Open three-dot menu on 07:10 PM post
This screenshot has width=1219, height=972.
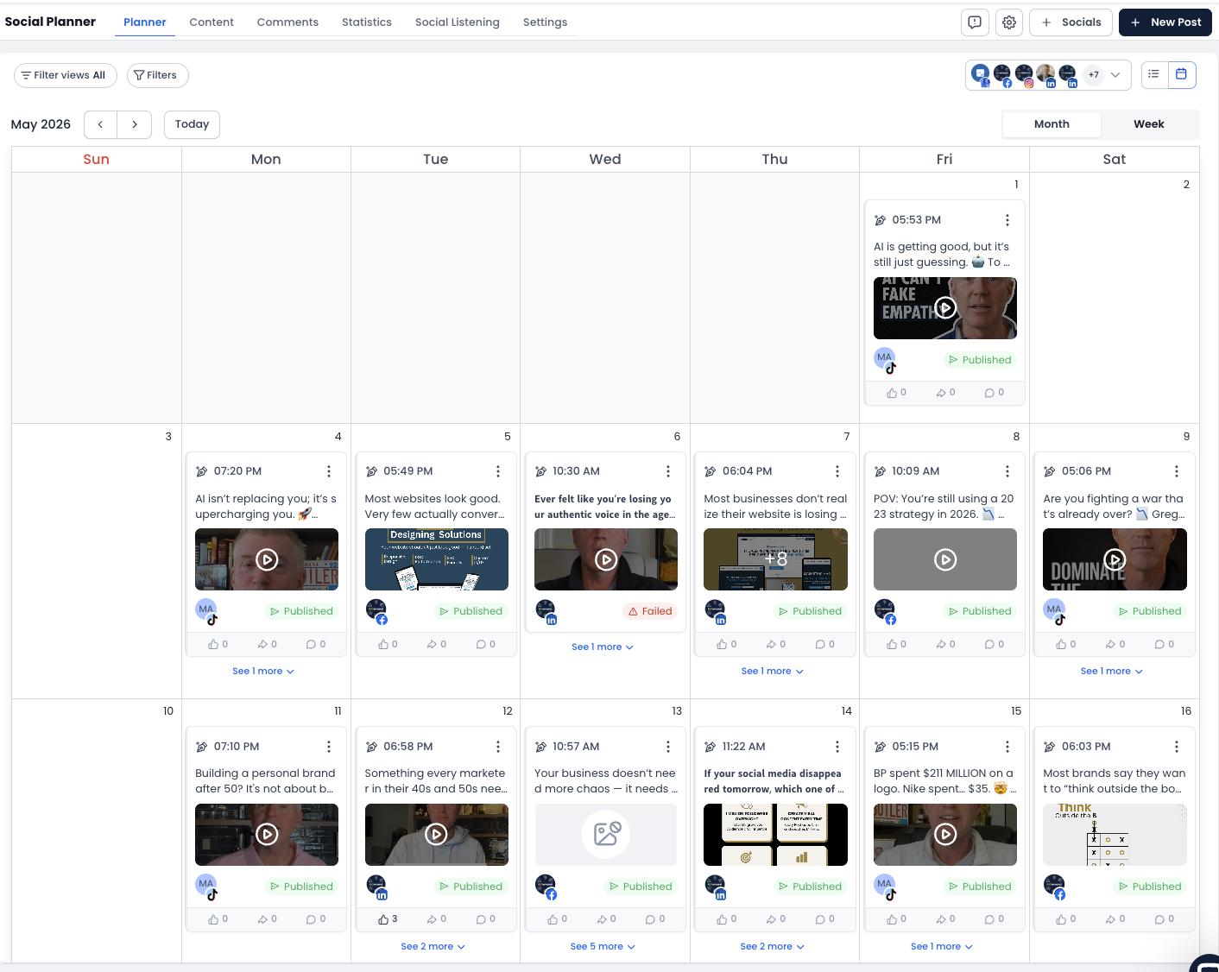[x=329, y=747]
